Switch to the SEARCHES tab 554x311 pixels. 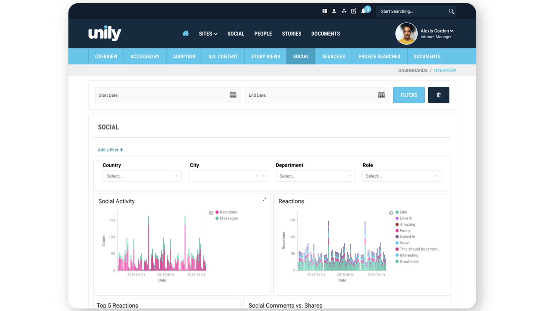coord(333,56)
